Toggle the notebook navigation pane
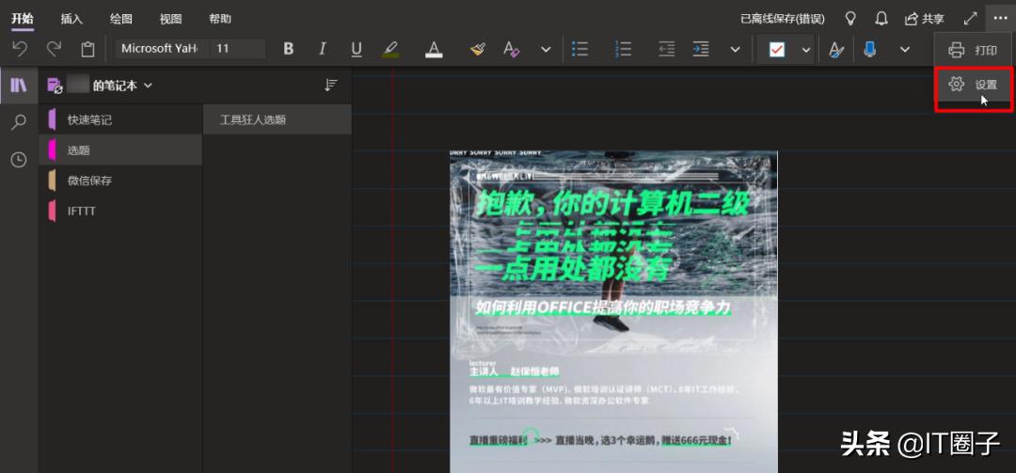The width and height of the screenshot is (1016, 473). (x=19, y=85)
